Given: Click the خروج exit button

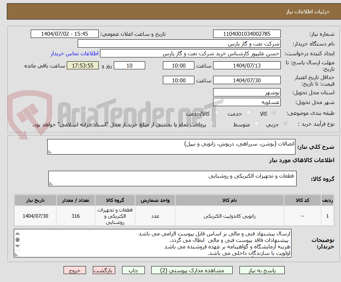Looking at the screenshot, I should point(75,270).
